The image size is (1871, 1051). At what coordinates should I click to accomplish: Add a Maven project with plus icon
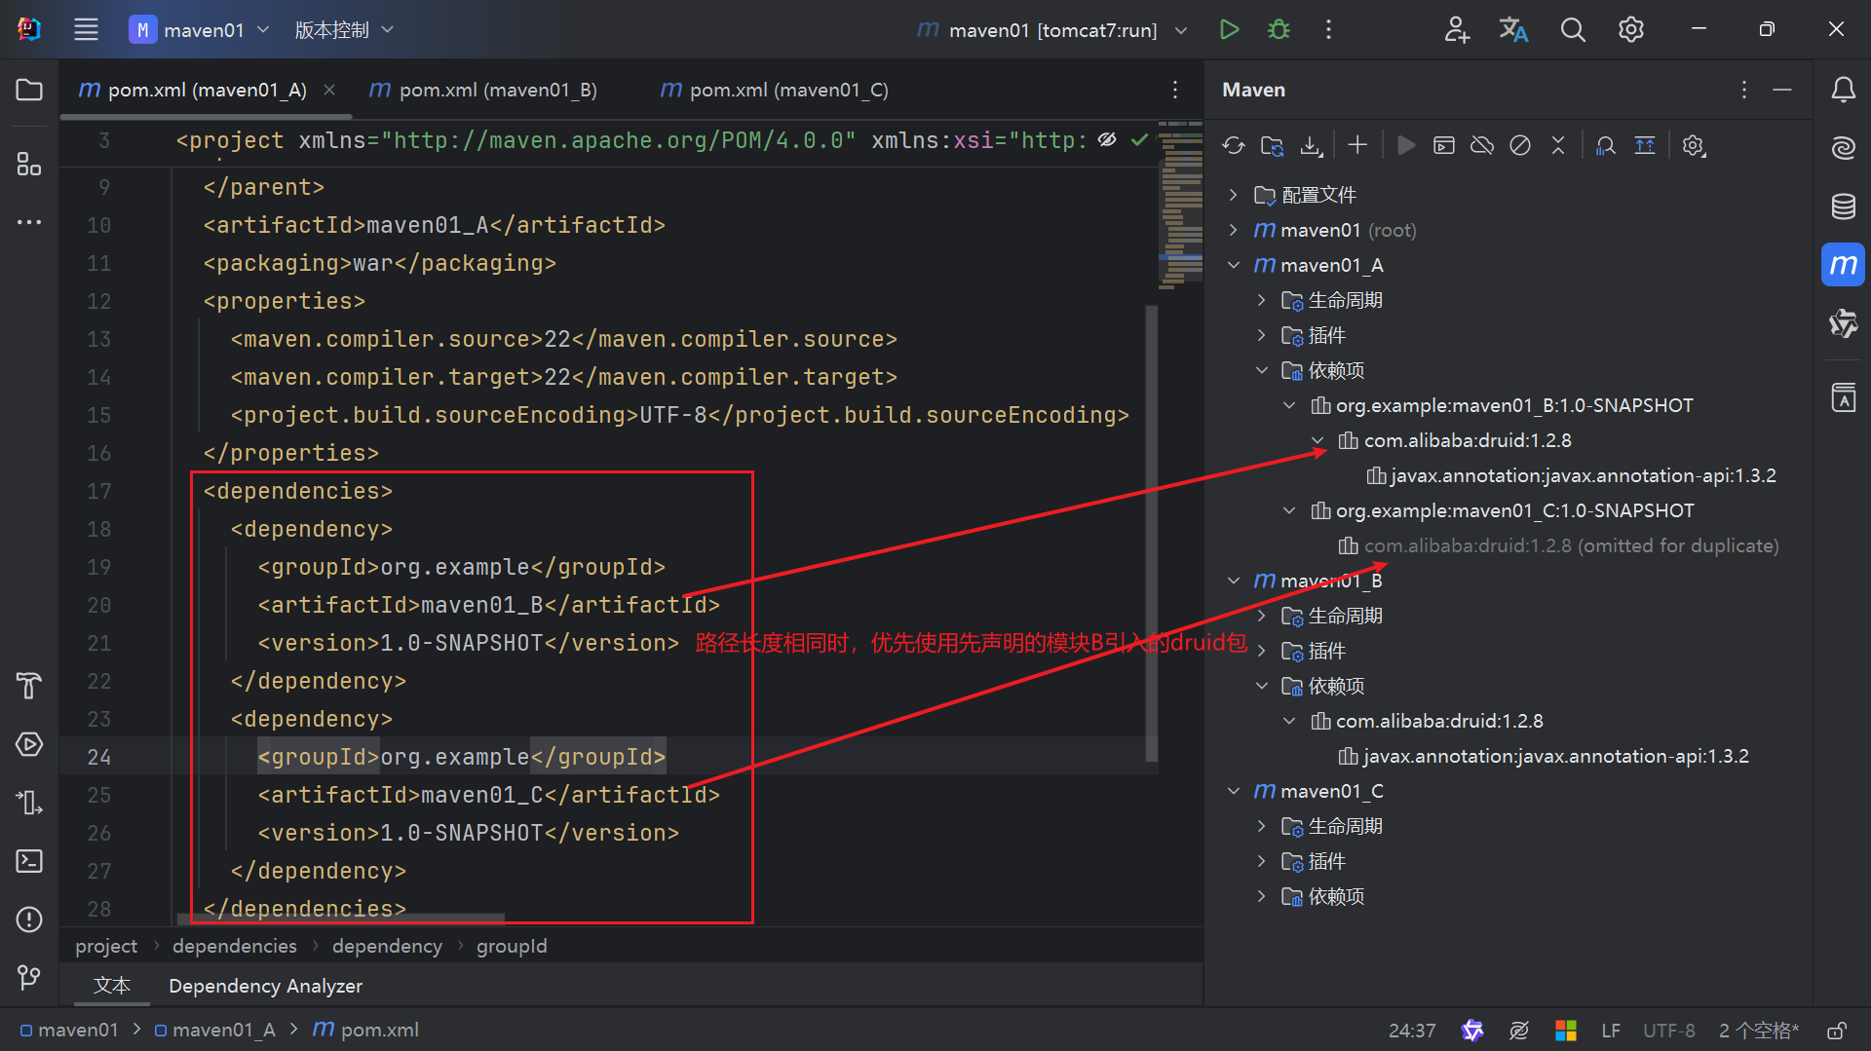[1357, 145]
